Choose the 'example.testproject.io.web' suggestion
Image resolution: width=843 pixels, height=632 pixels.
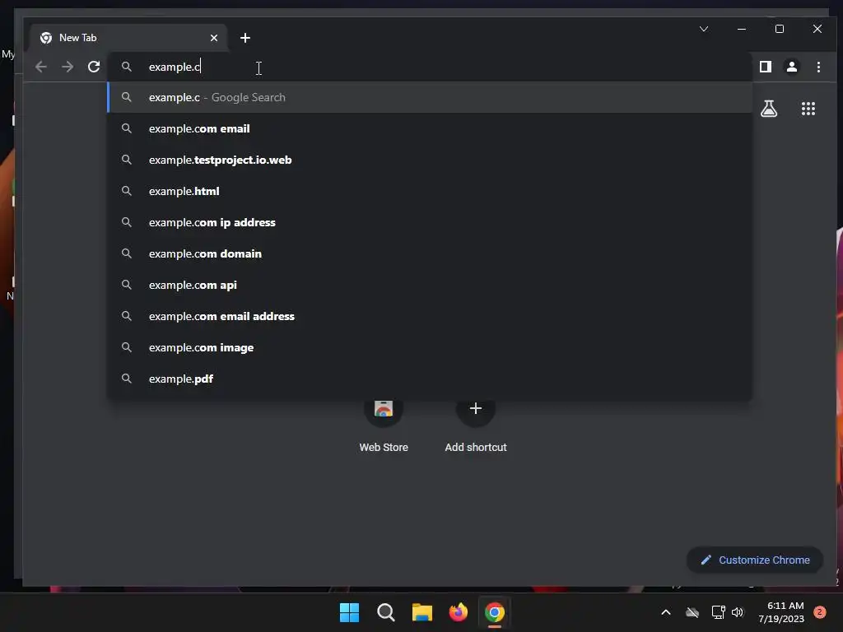pyautogui.click(x=430, y=160)
